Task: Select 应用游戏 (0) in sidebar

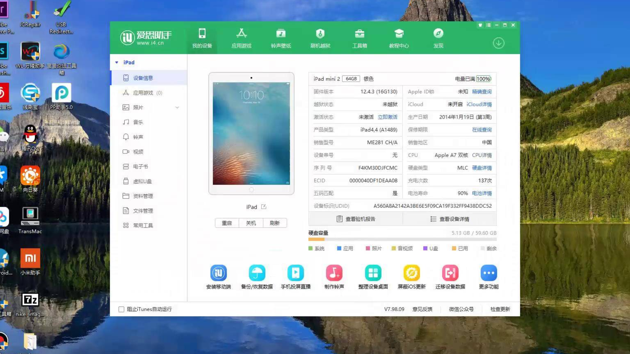Action: 149,93
